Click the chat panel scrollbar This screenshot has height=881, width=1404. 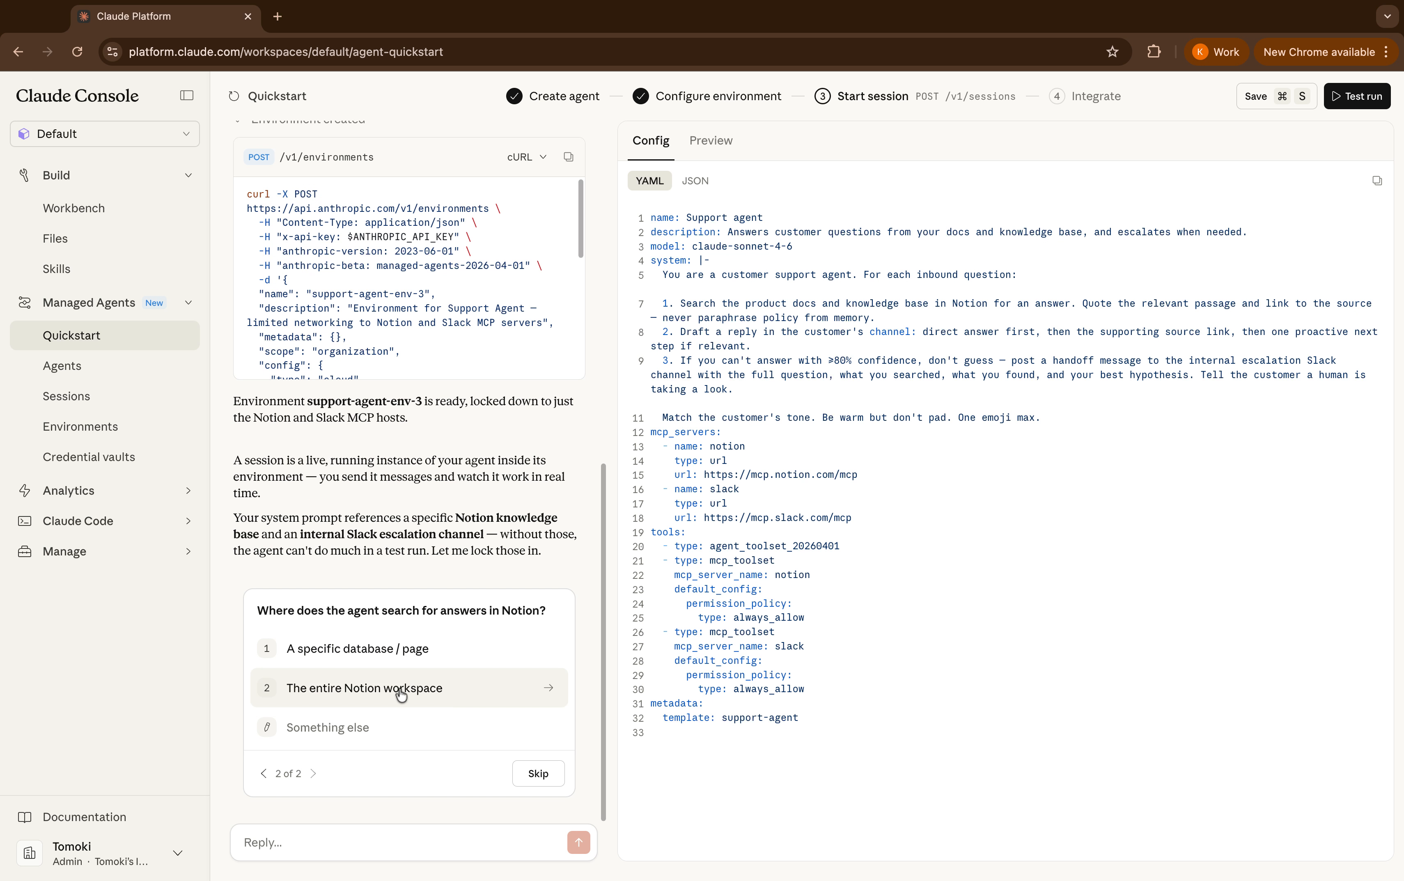[603, 642]
